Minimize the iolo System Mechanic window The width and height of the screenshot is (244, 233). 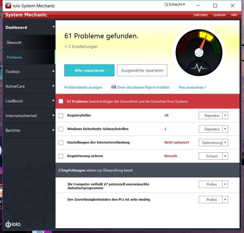point(198,5)
